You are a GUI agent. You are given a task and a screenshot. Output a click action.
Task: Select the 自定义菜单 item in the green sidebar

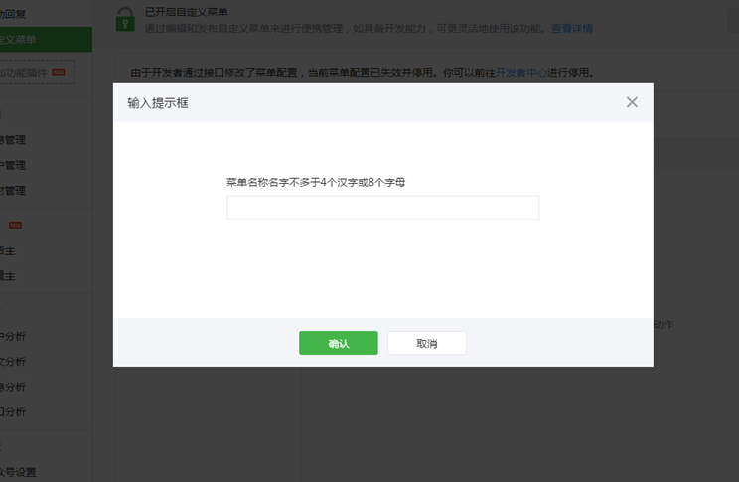tap(46, 39)
